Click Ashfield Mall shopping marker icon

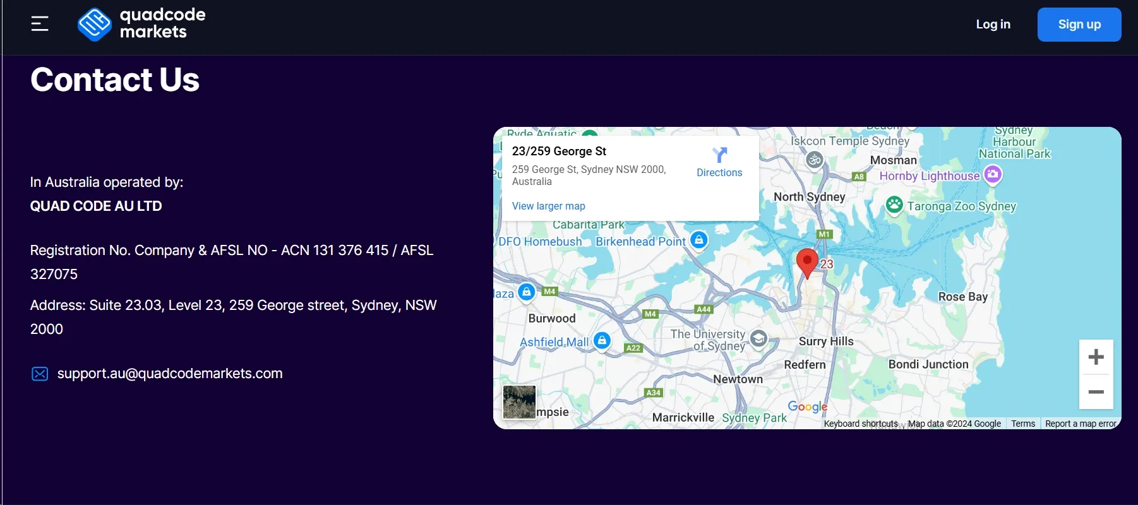(602, 341)
